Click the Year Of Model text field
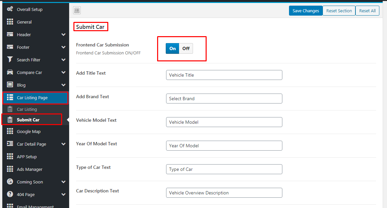The height and width of the screenshot is (208, 387). pos(224,146)
